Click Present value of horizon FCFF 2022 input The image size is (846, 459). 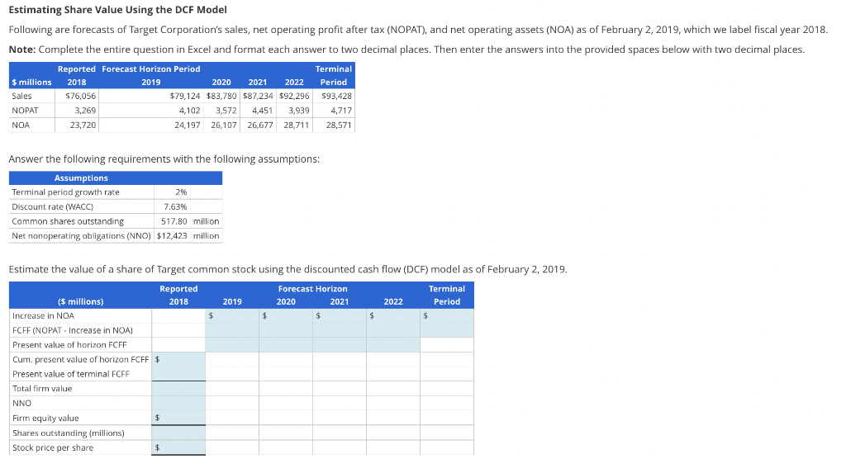point(393,344)
